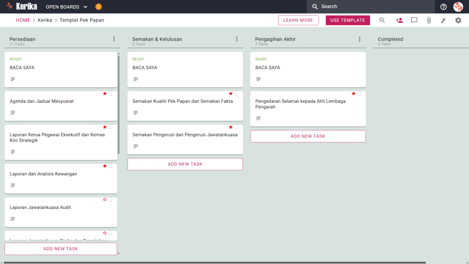Open details icon on Laporan Ketua Pegawai Eksekutif card
This screenshot has height=264, width=469.
pyautogui.click(x=12, y=152)
